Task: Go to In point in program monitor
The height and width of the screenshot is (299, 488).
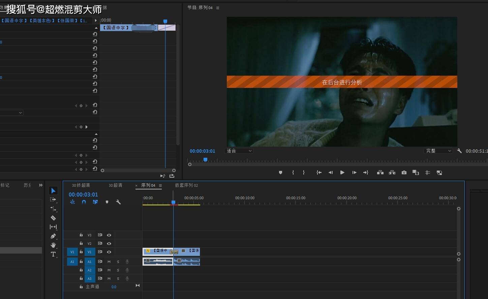Action: 319,173
